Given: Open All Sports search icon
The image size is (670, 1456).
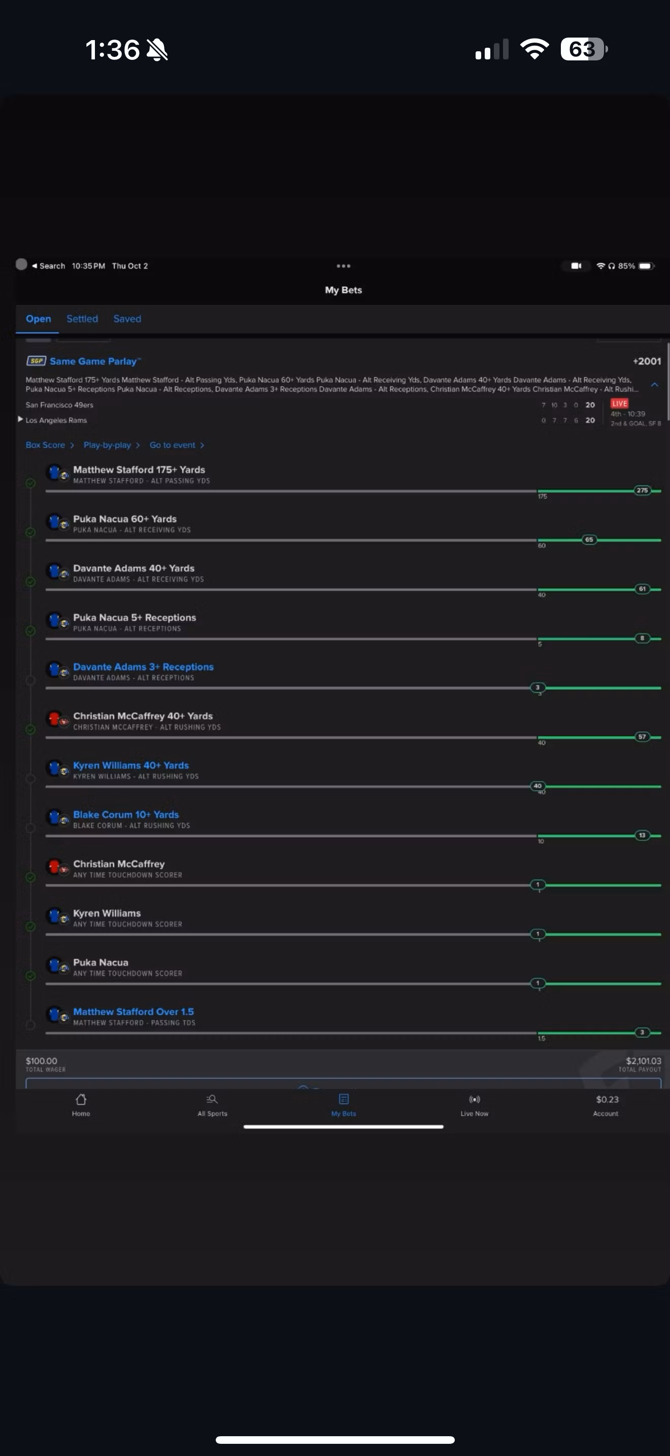Looking at the screenshot, I should coord(212,1099).
